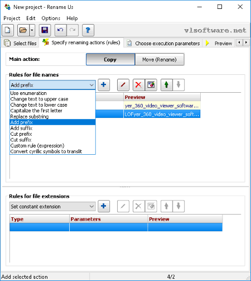This screenshot has height=281, width=251.
Task: Choose Replace substring from the list
Action: click(52, 116)
